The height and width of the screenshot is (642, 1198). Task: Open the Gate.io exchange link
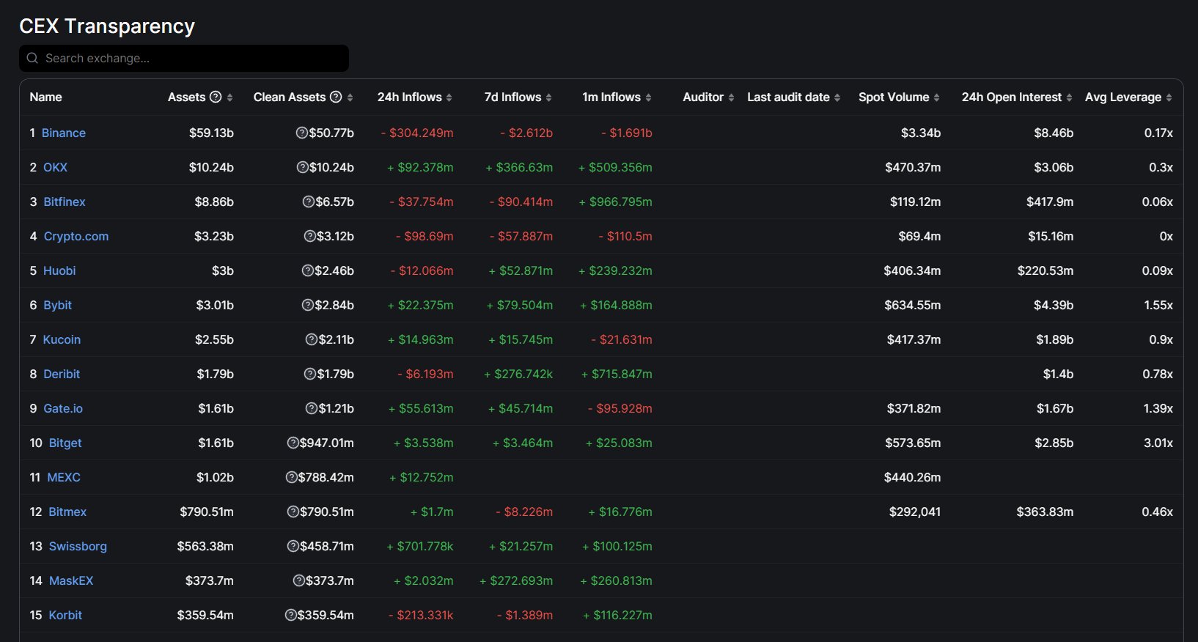63,408
